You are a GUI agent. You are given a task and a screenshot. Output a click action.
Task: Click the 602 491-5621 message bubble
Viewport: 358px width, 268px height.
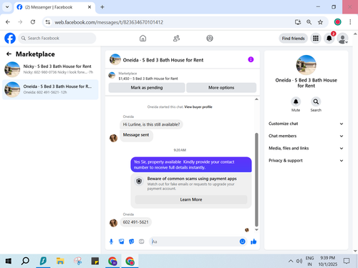coord(135,222)
